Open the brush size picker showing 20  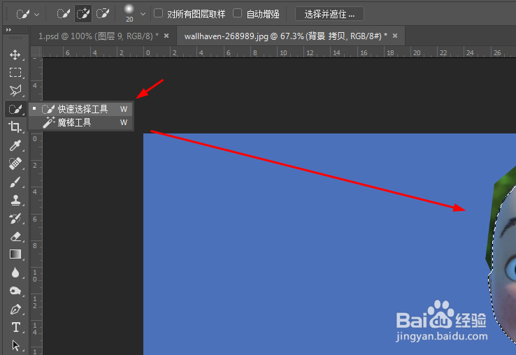(x=129, y=13)
